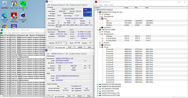Click the Value column header in HWMonitor
The height and width of the screenshot is (98, 188).
pyautogui.click(x=129, y=8)
